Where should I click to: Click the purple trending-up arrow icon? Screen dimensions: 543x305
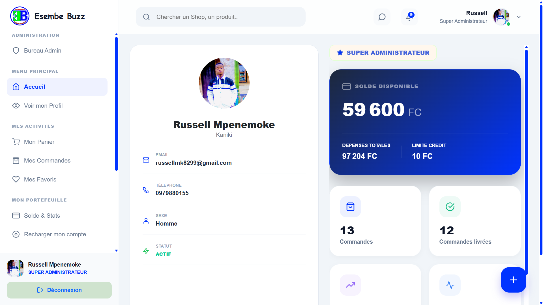point(350,285)
